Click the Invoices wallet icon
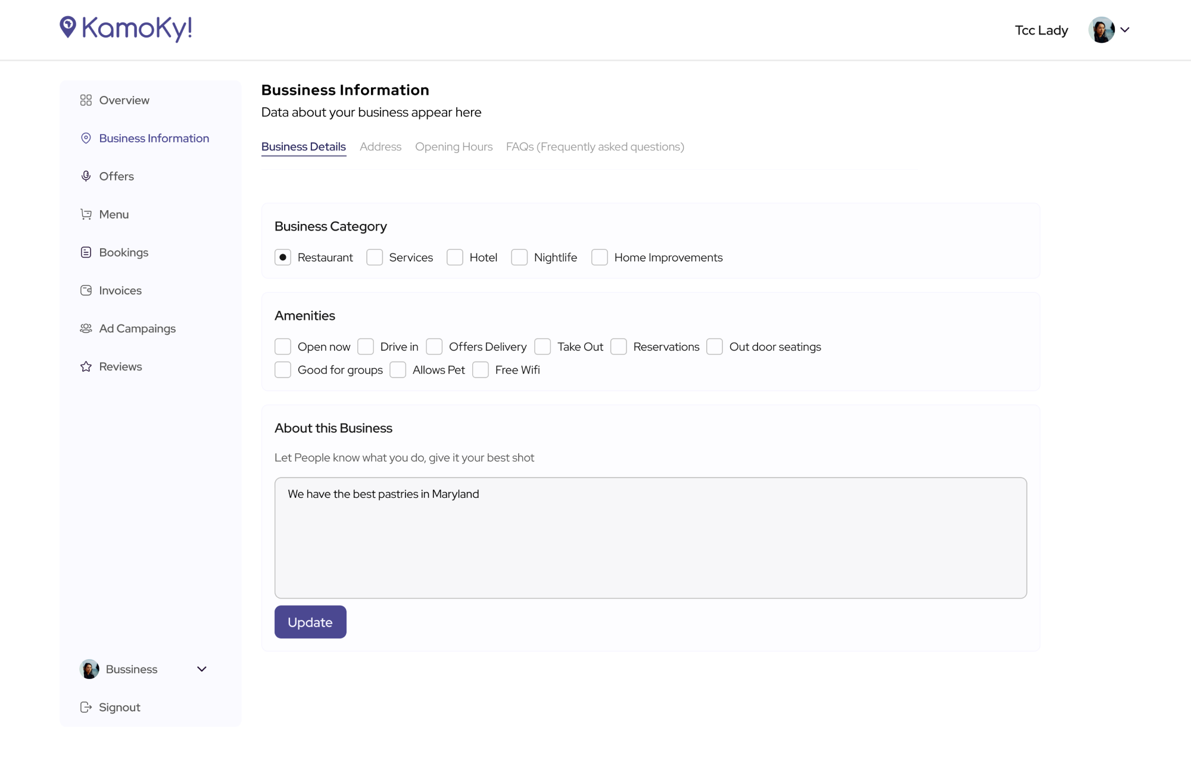This screenshot has height=770, width=1191. (x=86, y=291)
